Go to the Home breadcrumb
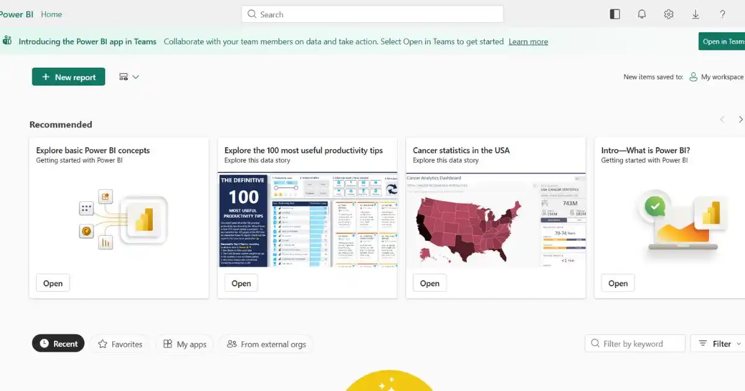Viewport: 745px width, 391px height. (52, 14)
